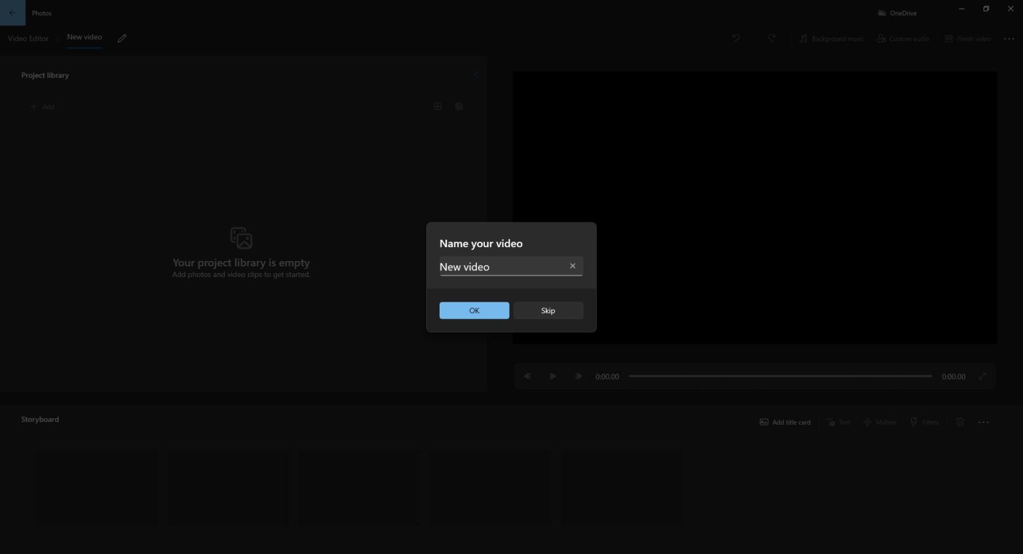This screenshot has height=554, width=1023.
Task: Add a title card to the storyboard
Action: (785, 421)
